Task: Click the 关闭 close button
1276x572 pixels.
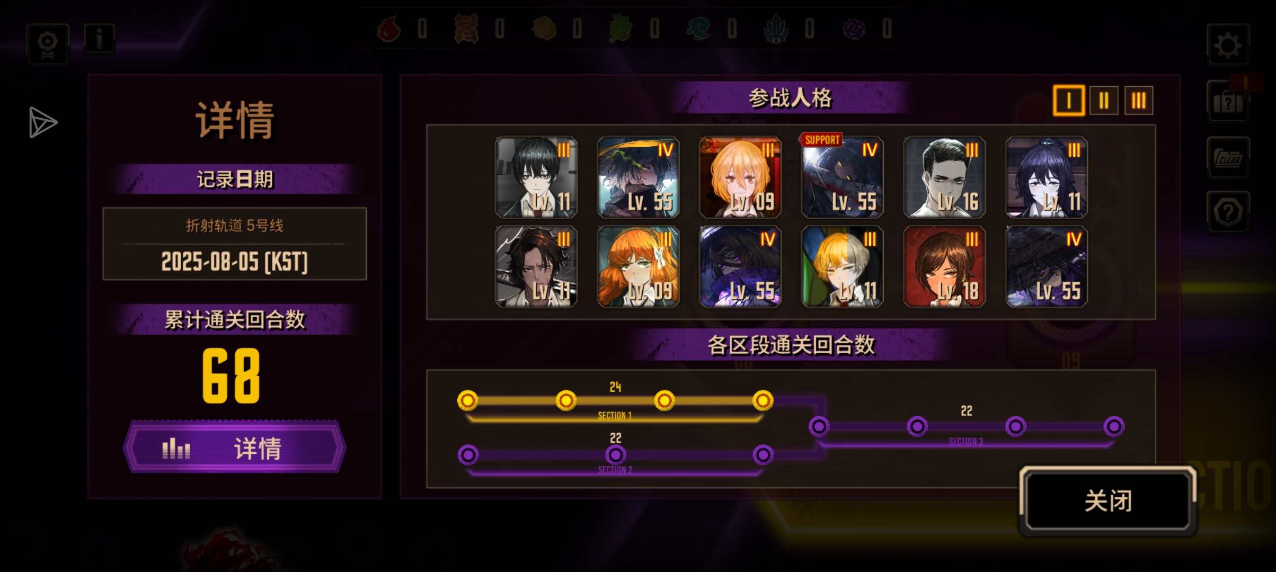Action: [x=1108, y=501]
